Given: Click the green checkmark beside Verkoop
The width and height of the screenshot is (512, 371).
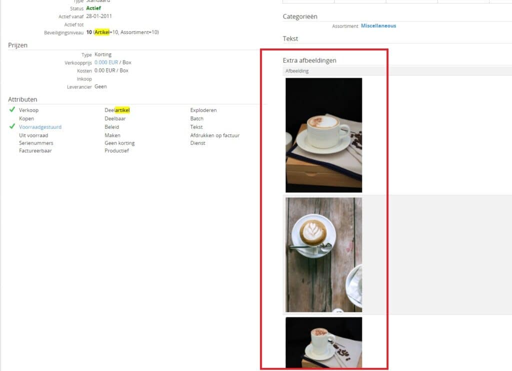Looking at the screenshot, I should pos(12,110).
